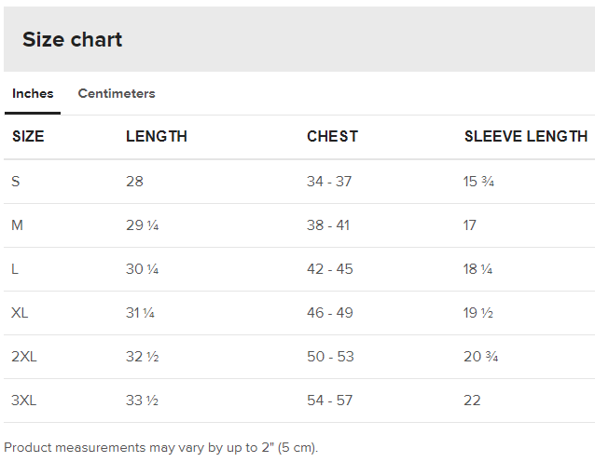Viewport: 595px width, 462px height.
Task: Select the M size row label
Action: pyautogui.click(x=17, y=225)
